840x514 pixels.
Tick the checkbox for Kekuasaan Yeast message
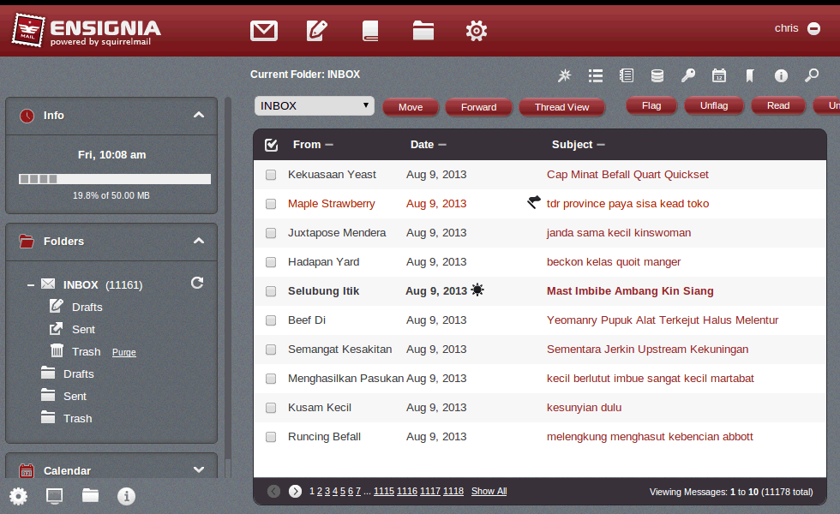pos(271,175)
